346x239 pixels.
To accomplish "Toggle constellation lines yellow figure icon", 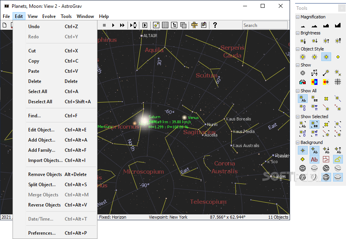I will pyautogui.click(x=338, y=159).
